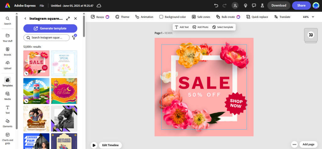Click the SHOP NOW badge on canvas

click(236, 103)
